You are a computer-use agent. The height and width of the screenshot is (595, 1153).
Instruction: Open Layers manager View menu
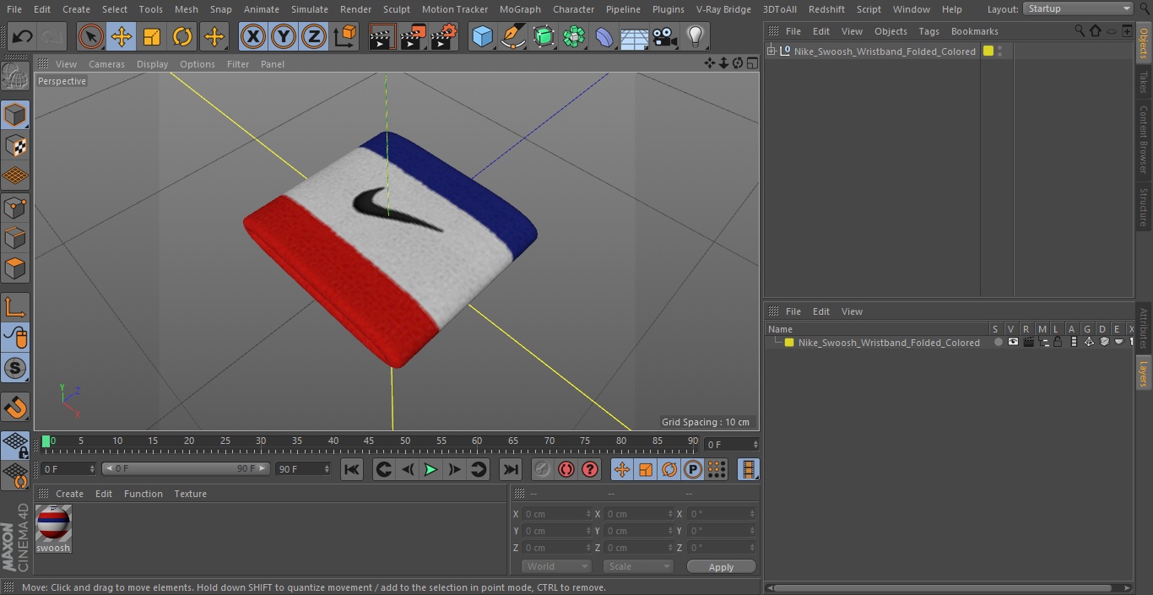coord(852,311)
